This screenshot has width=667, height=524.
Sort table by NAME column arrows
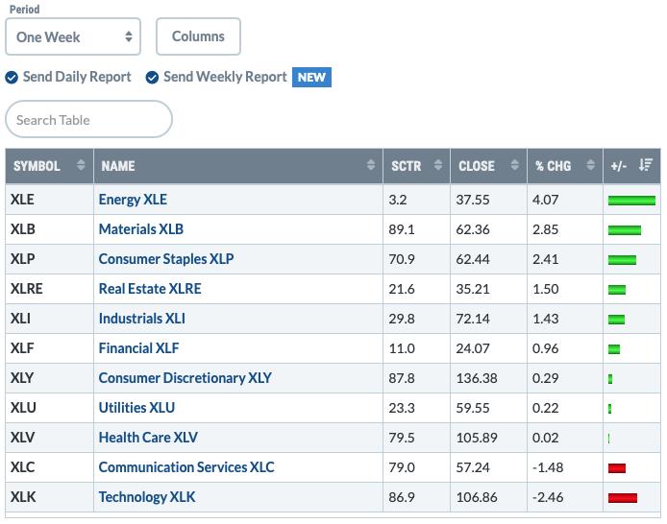click(371, 165)
